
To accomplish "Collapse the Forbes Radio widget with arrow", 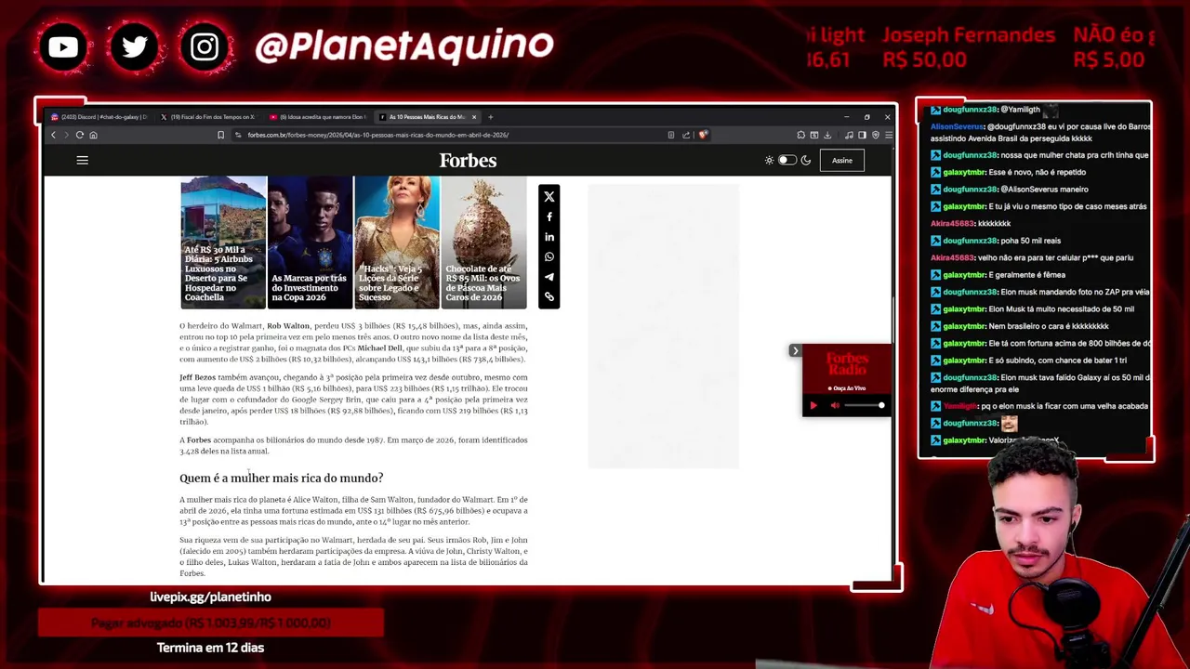I will tap(795, 350).
